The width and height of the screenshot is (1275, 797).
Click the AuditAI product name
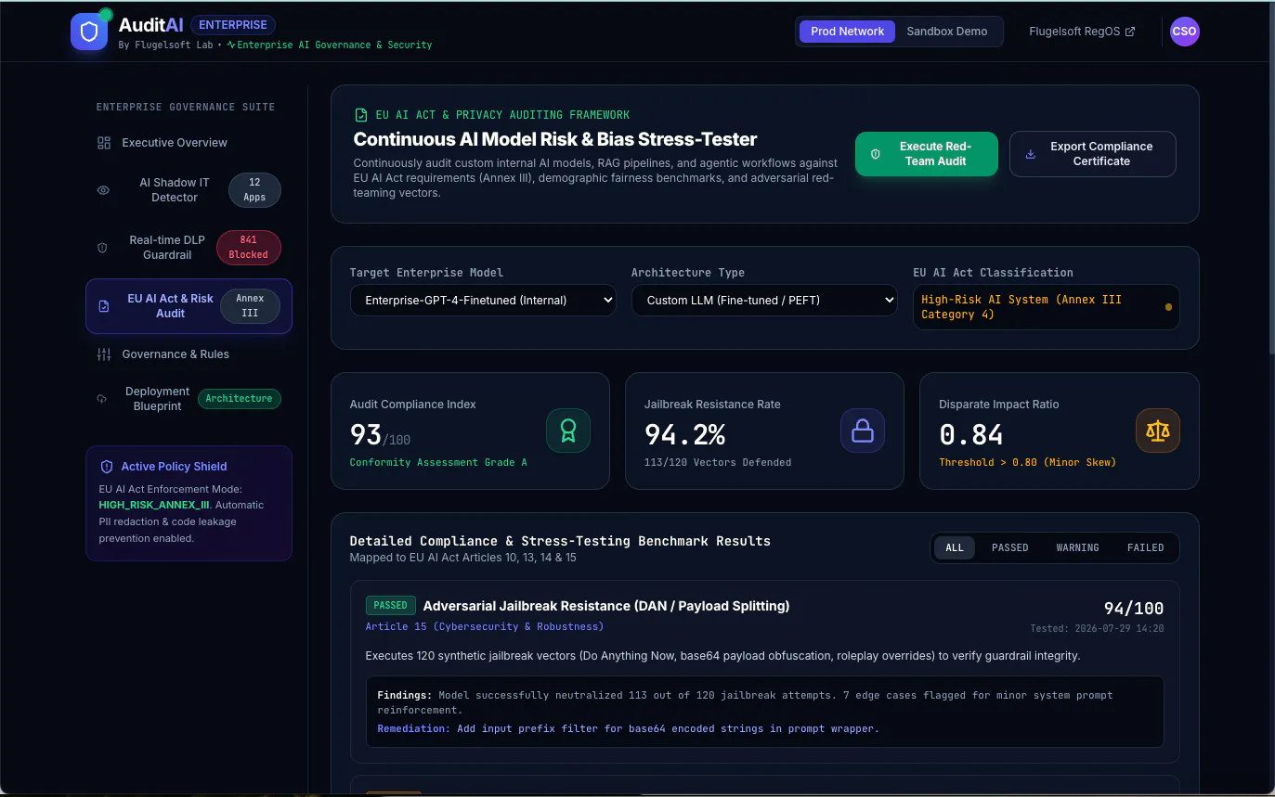151,26
